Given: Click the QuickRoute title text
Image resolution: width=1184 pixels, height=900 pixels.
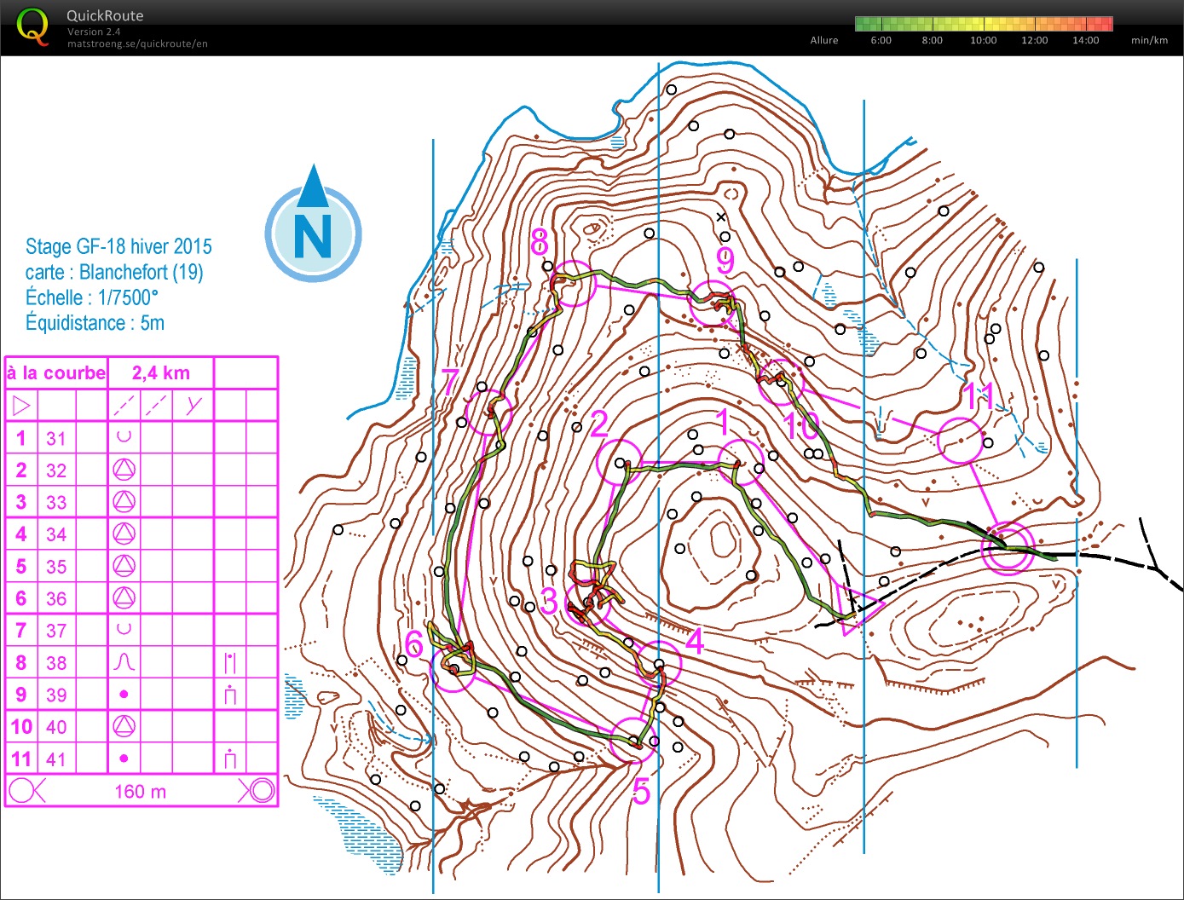Looking at the screenshot, I should 105,15.
